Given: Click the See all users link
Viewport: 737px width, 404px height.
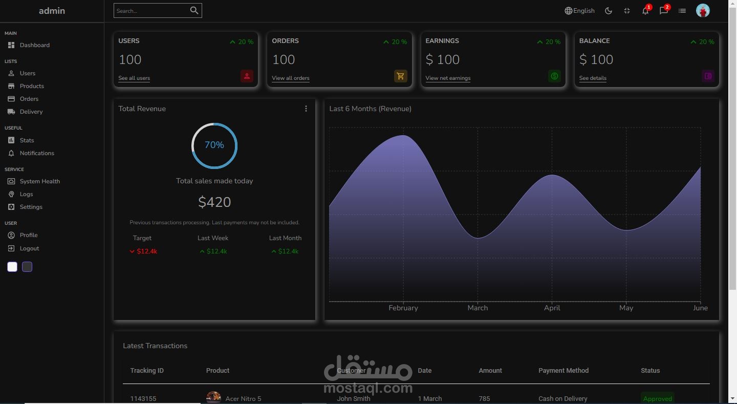Looking at the screenshot, I should click(134, 78).
